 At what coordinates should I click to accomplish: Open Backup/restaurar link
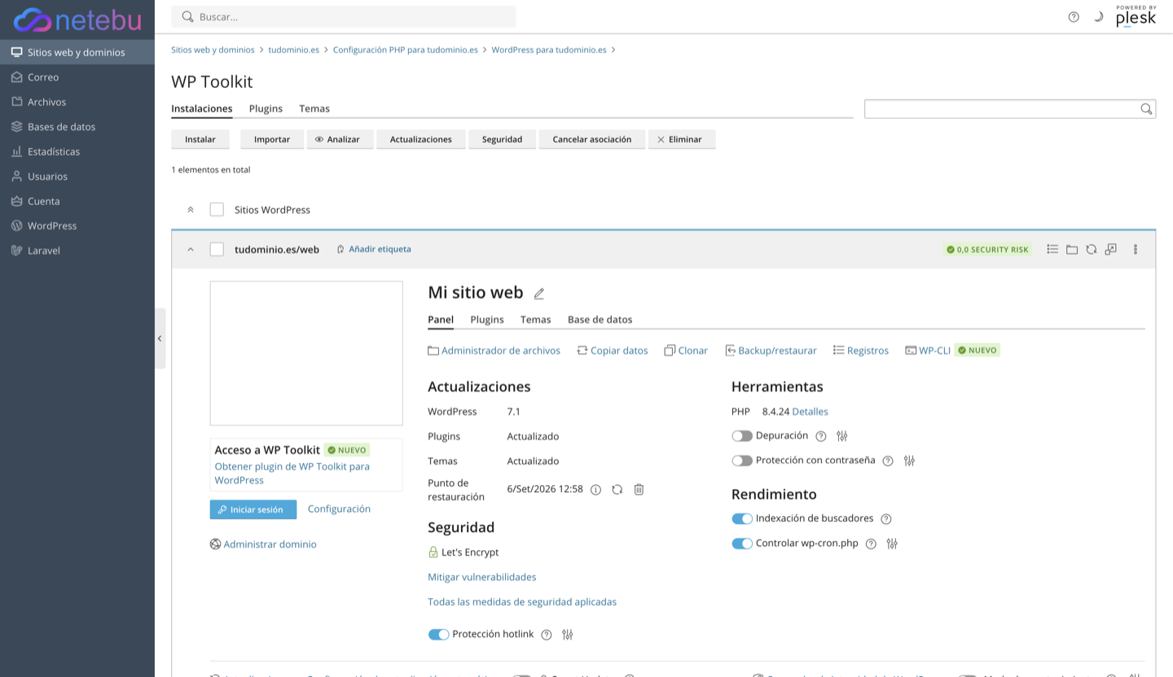[x=771, y=351]
